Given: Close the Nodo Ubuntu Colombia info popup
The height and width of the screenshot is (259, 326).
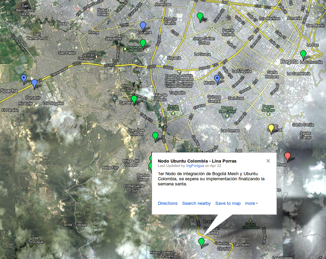Looking at the screenshot, I should (268, 161).
